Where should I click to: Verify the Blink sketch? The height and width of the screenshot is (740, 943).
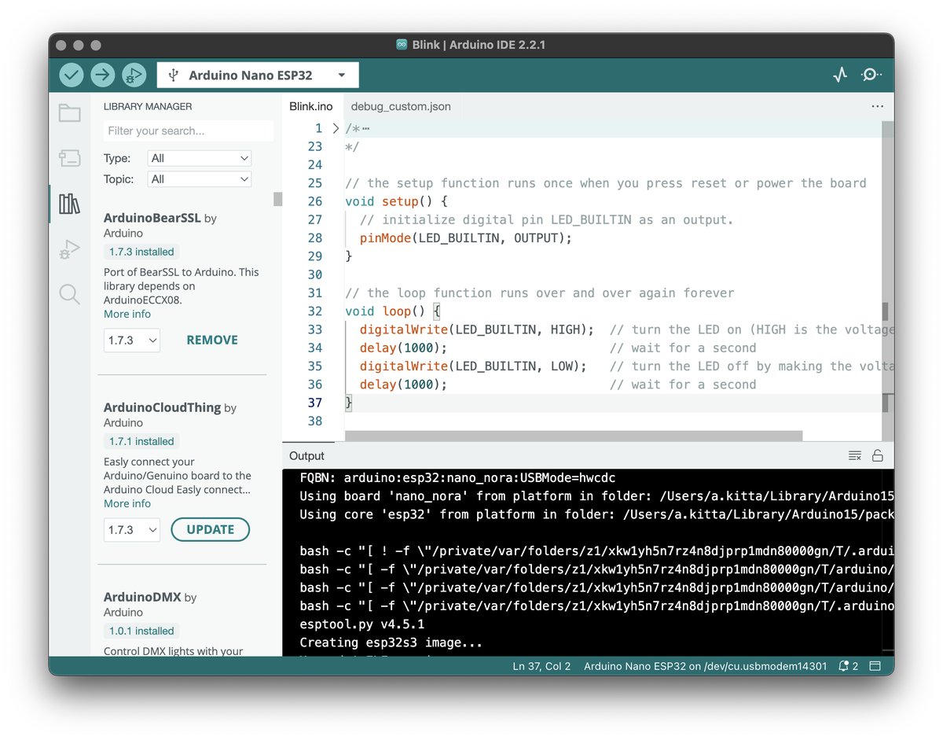[x=70, y=74]
